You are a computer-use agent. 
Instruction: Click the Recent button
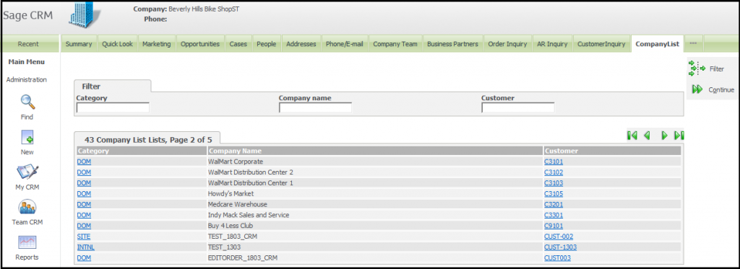(x=28, y=44)
